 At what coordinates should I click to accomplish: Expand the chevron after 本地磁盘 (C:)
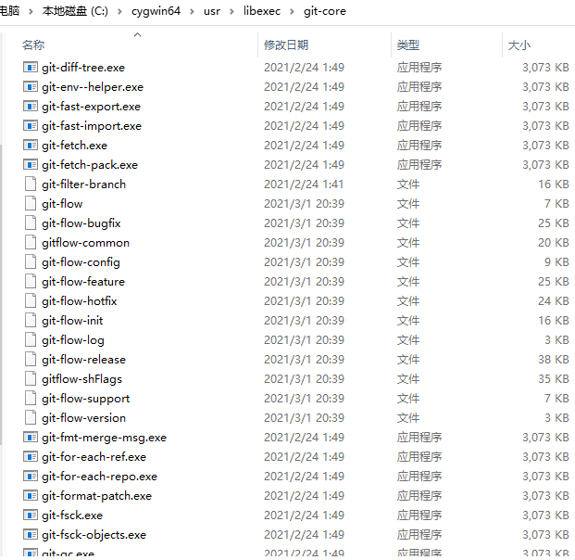point(120,12)
